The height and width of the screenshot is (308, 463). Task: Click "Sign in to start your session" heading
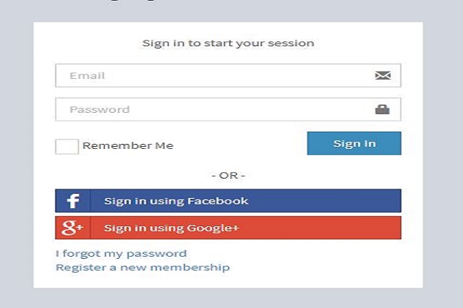[228, 43]
